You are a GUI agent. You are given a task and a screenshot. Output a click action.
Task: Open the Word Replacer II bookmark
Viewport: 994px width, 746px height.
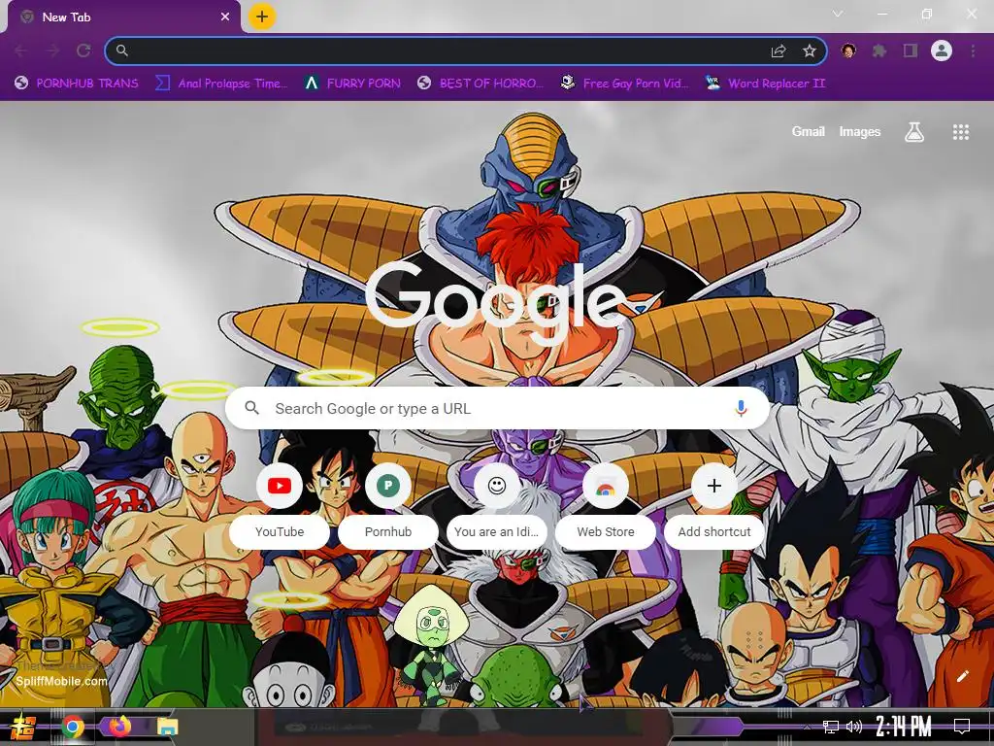(765, 84)
